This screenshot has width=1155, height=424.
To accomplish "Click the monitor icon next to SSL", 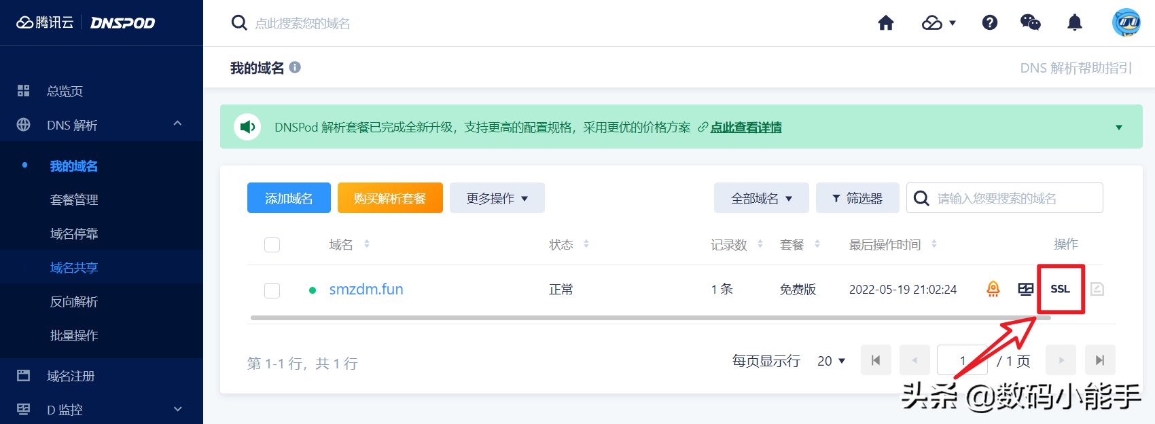I will coord(1026,289).
